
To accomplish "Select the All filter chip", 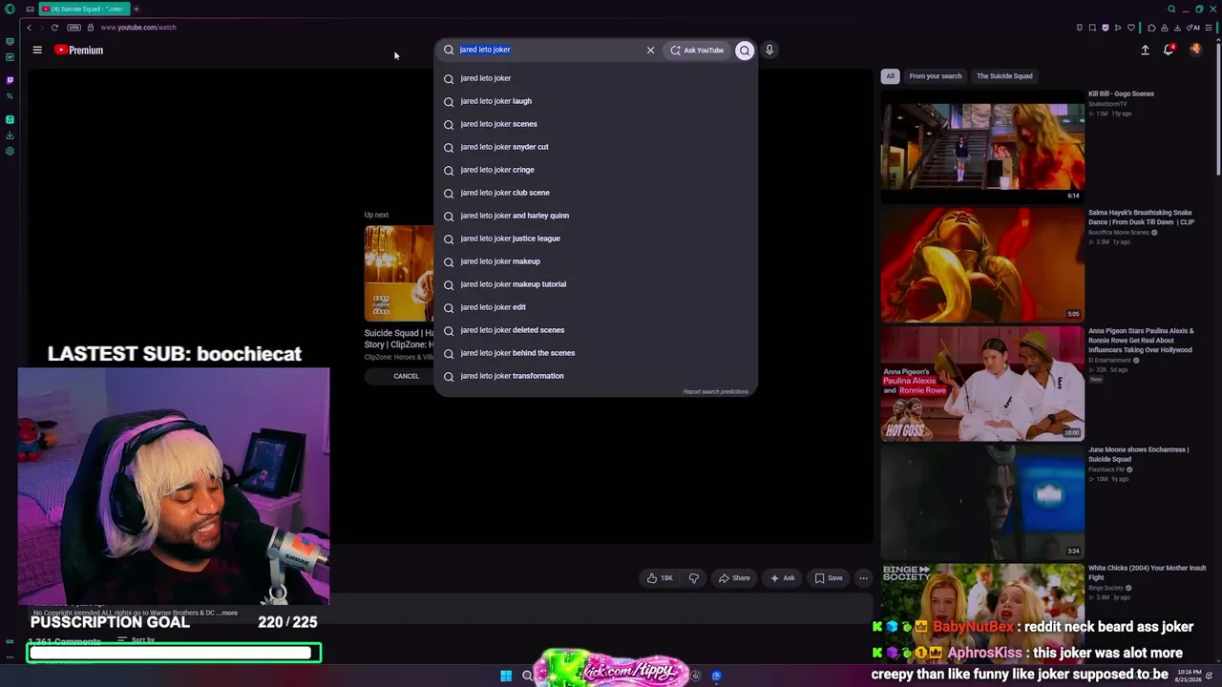I will tap(890, 76).
